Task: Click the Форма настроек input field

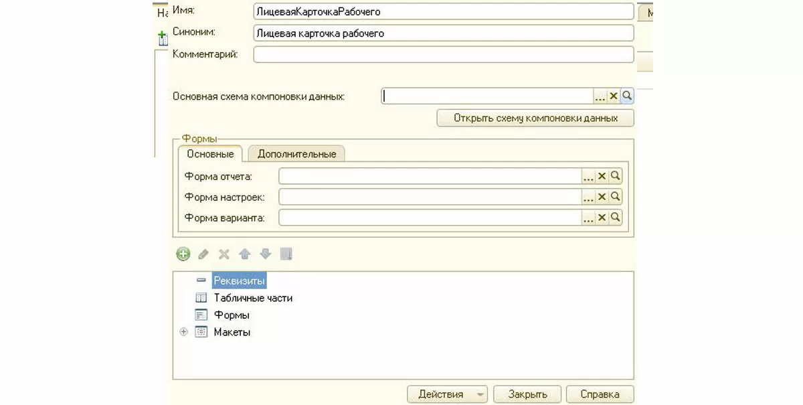Action: [430, 197]
